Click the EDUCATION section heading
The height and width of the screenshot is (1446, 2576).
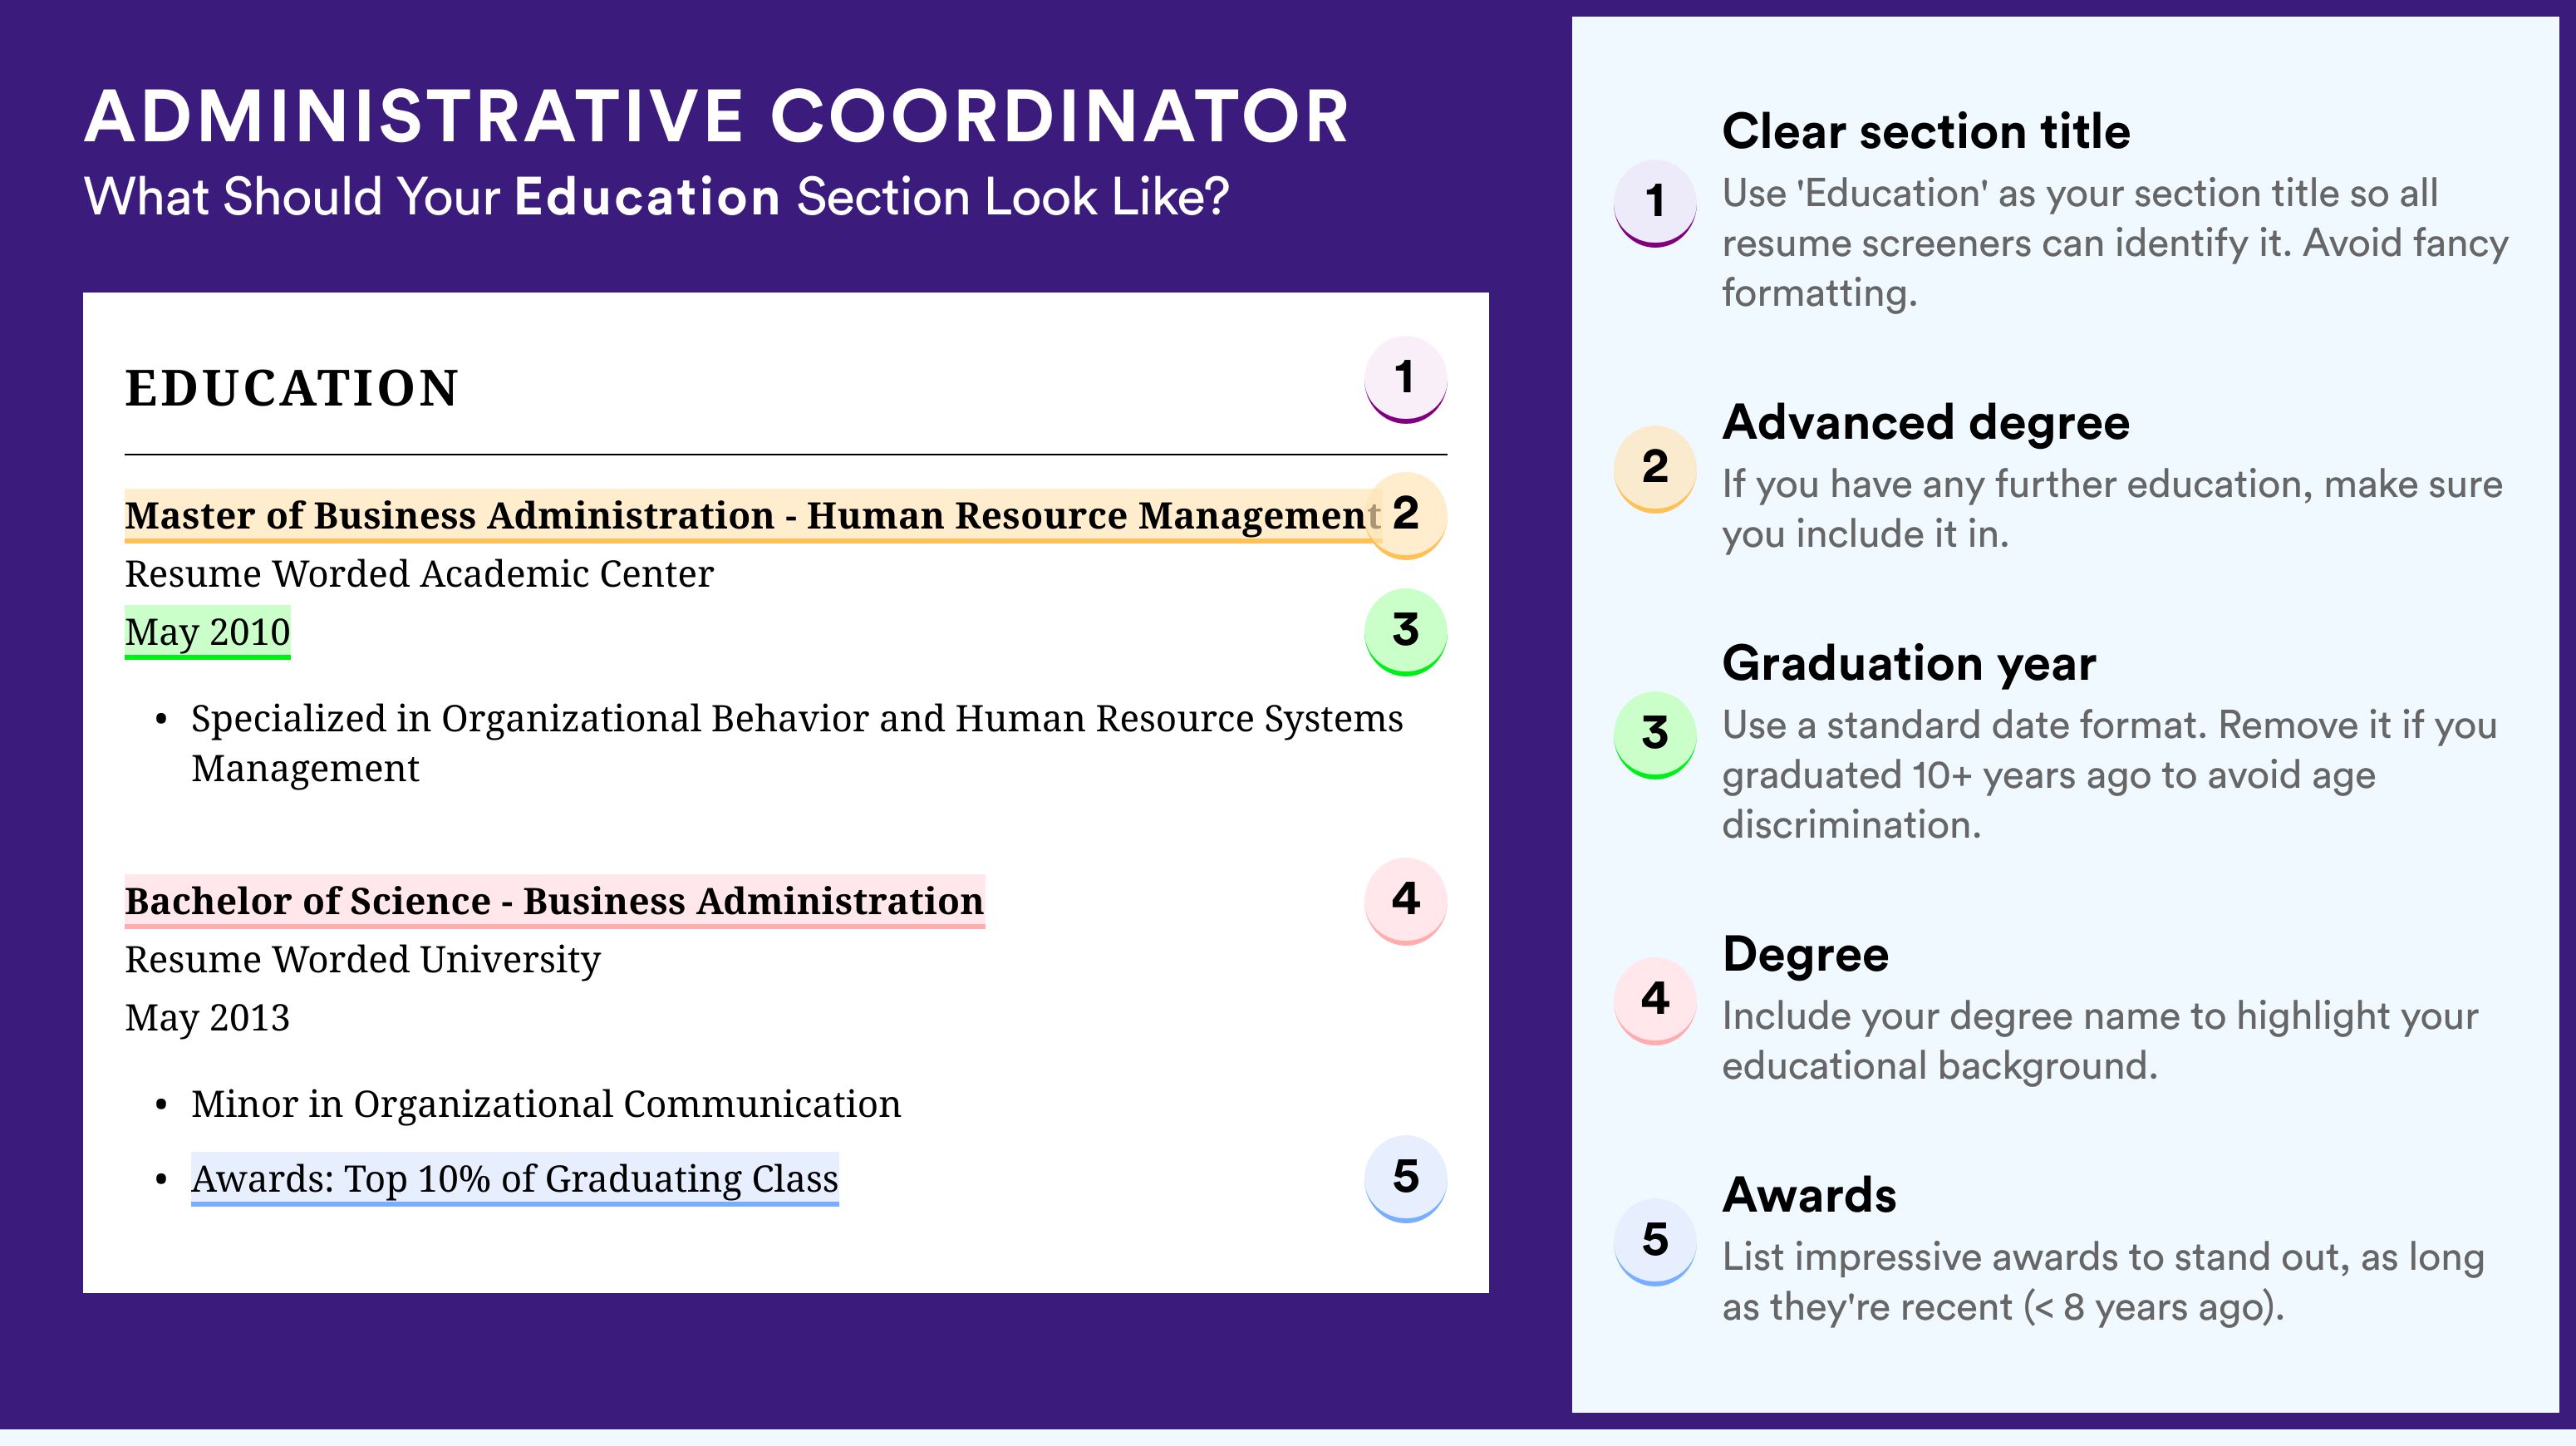291,388
